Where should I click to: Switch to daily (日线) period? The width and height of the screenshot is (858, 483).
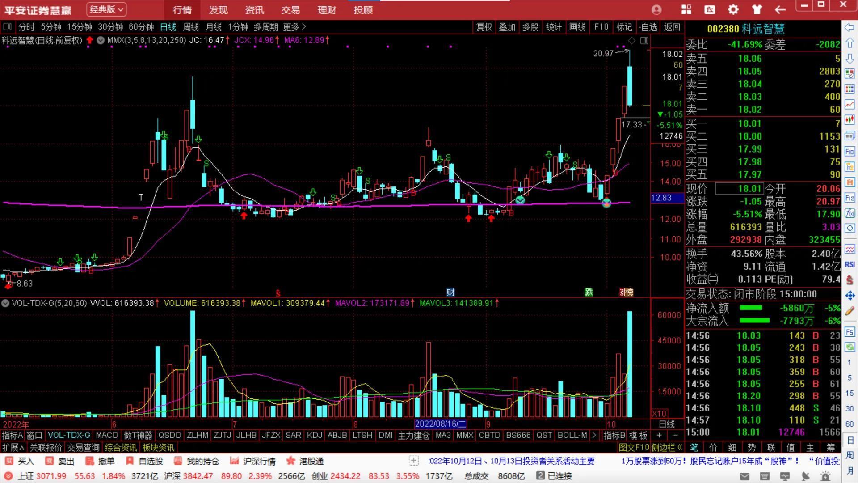[x=168, y=27]
